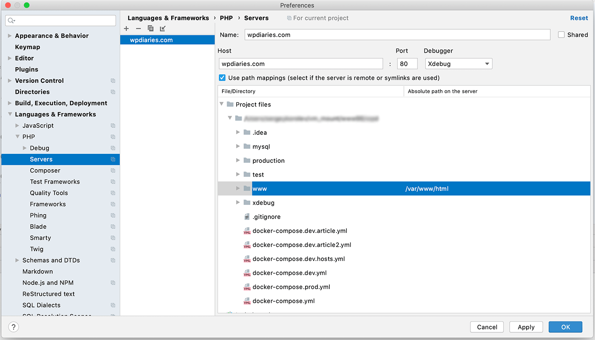
Task: Click the xdebug folder icon
Action: click(247, 202)
